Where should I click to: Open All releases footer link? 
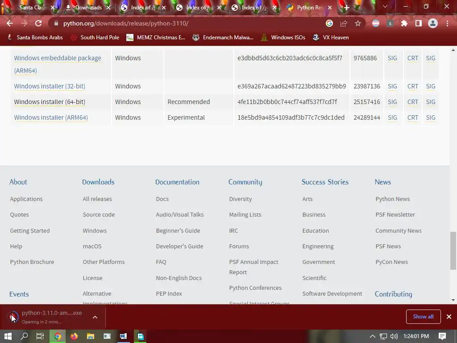point(97,199)
